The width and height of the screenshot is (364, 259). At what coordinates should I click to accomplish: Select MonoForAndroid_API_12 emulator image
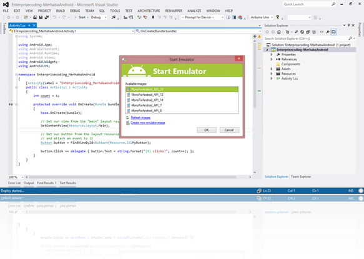coord(182,95)
